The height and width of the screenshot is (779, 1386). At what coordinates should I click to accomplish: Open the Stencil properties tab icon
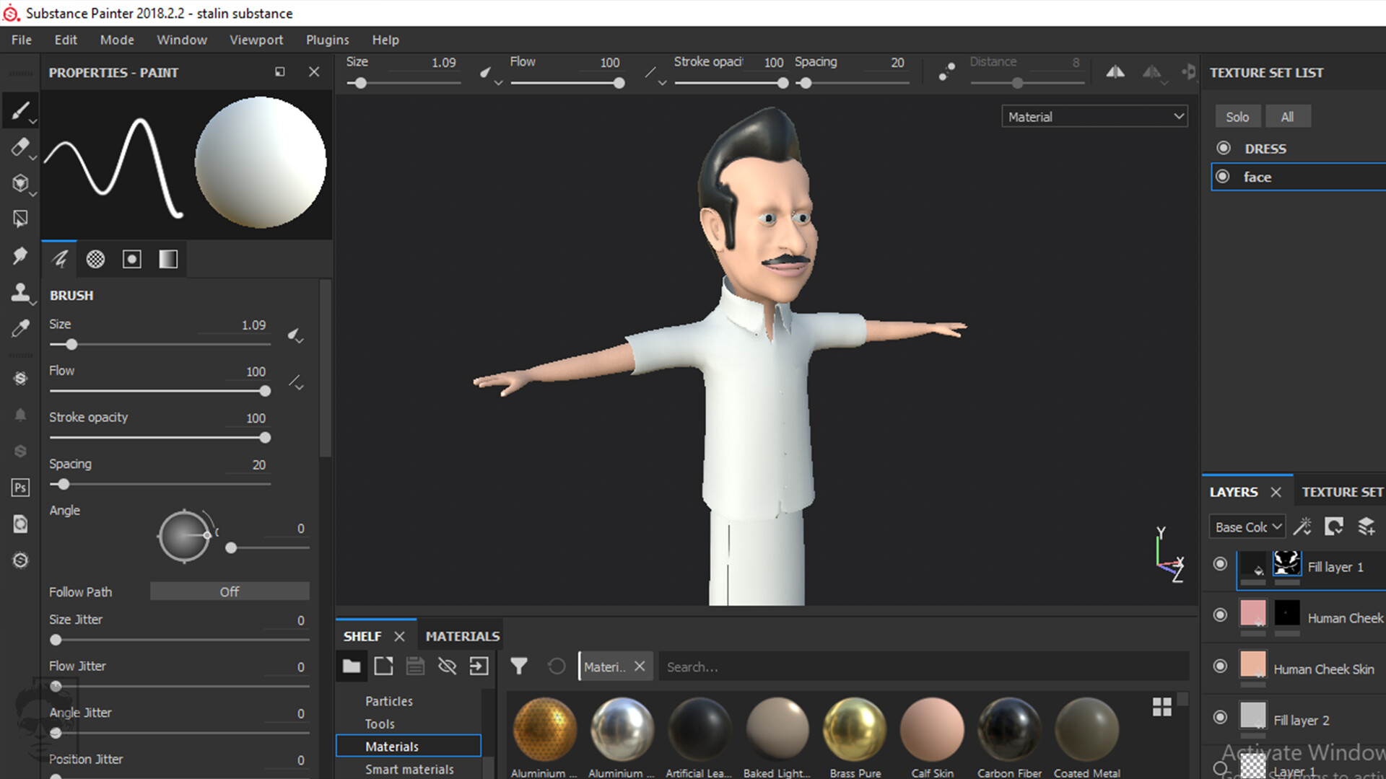[131, 259]
